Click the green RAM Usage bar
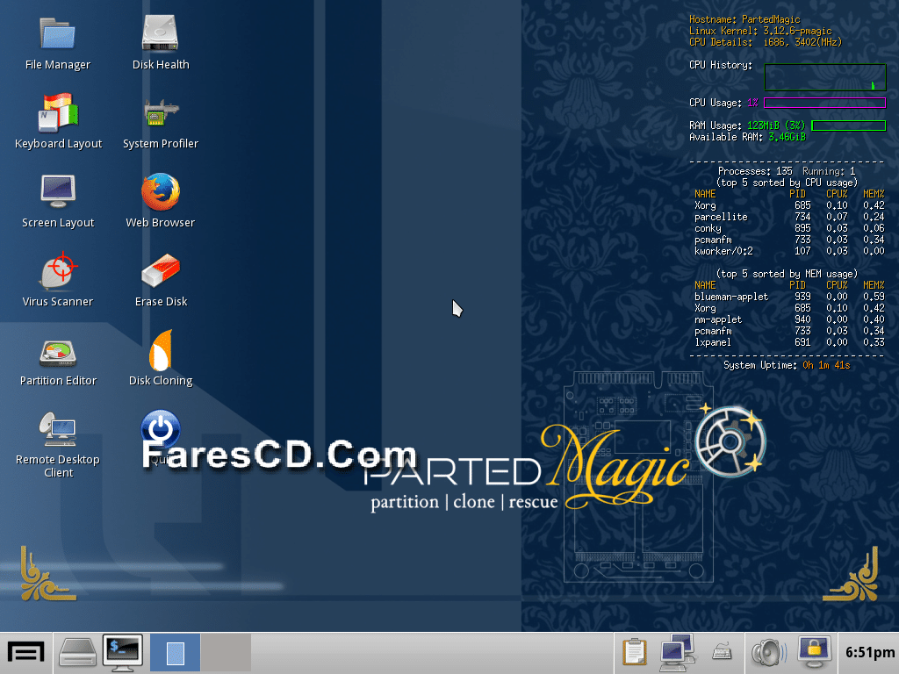The image size is (899, 674). pos(849,125)
